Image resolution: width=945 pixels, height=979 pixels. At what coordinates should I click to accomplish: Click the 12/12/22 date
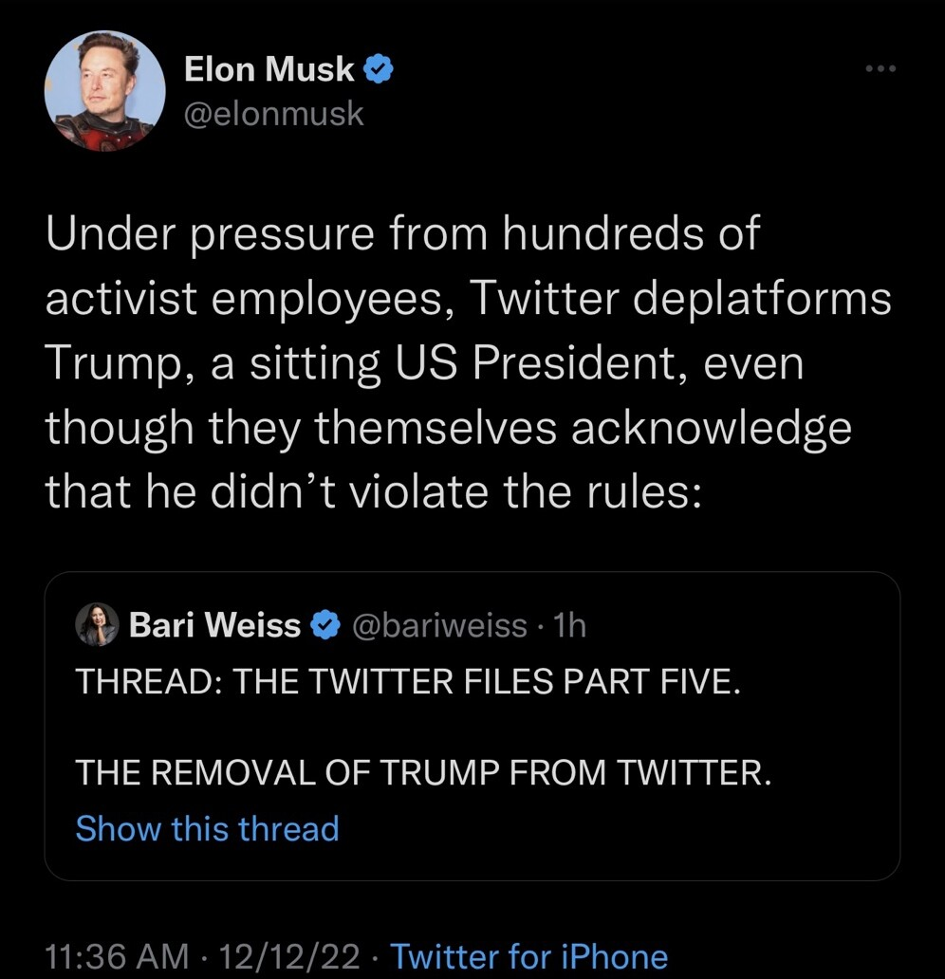tap(291, 956)
